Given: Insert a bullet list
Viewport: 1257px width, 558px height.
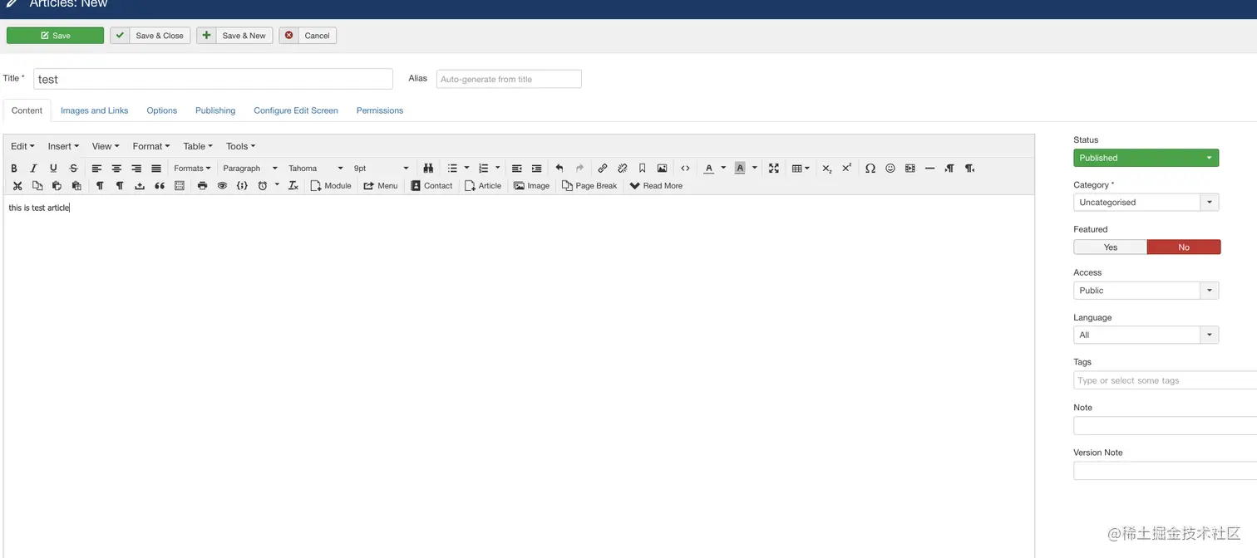Looking at the screenshot, I should [452, 169].
